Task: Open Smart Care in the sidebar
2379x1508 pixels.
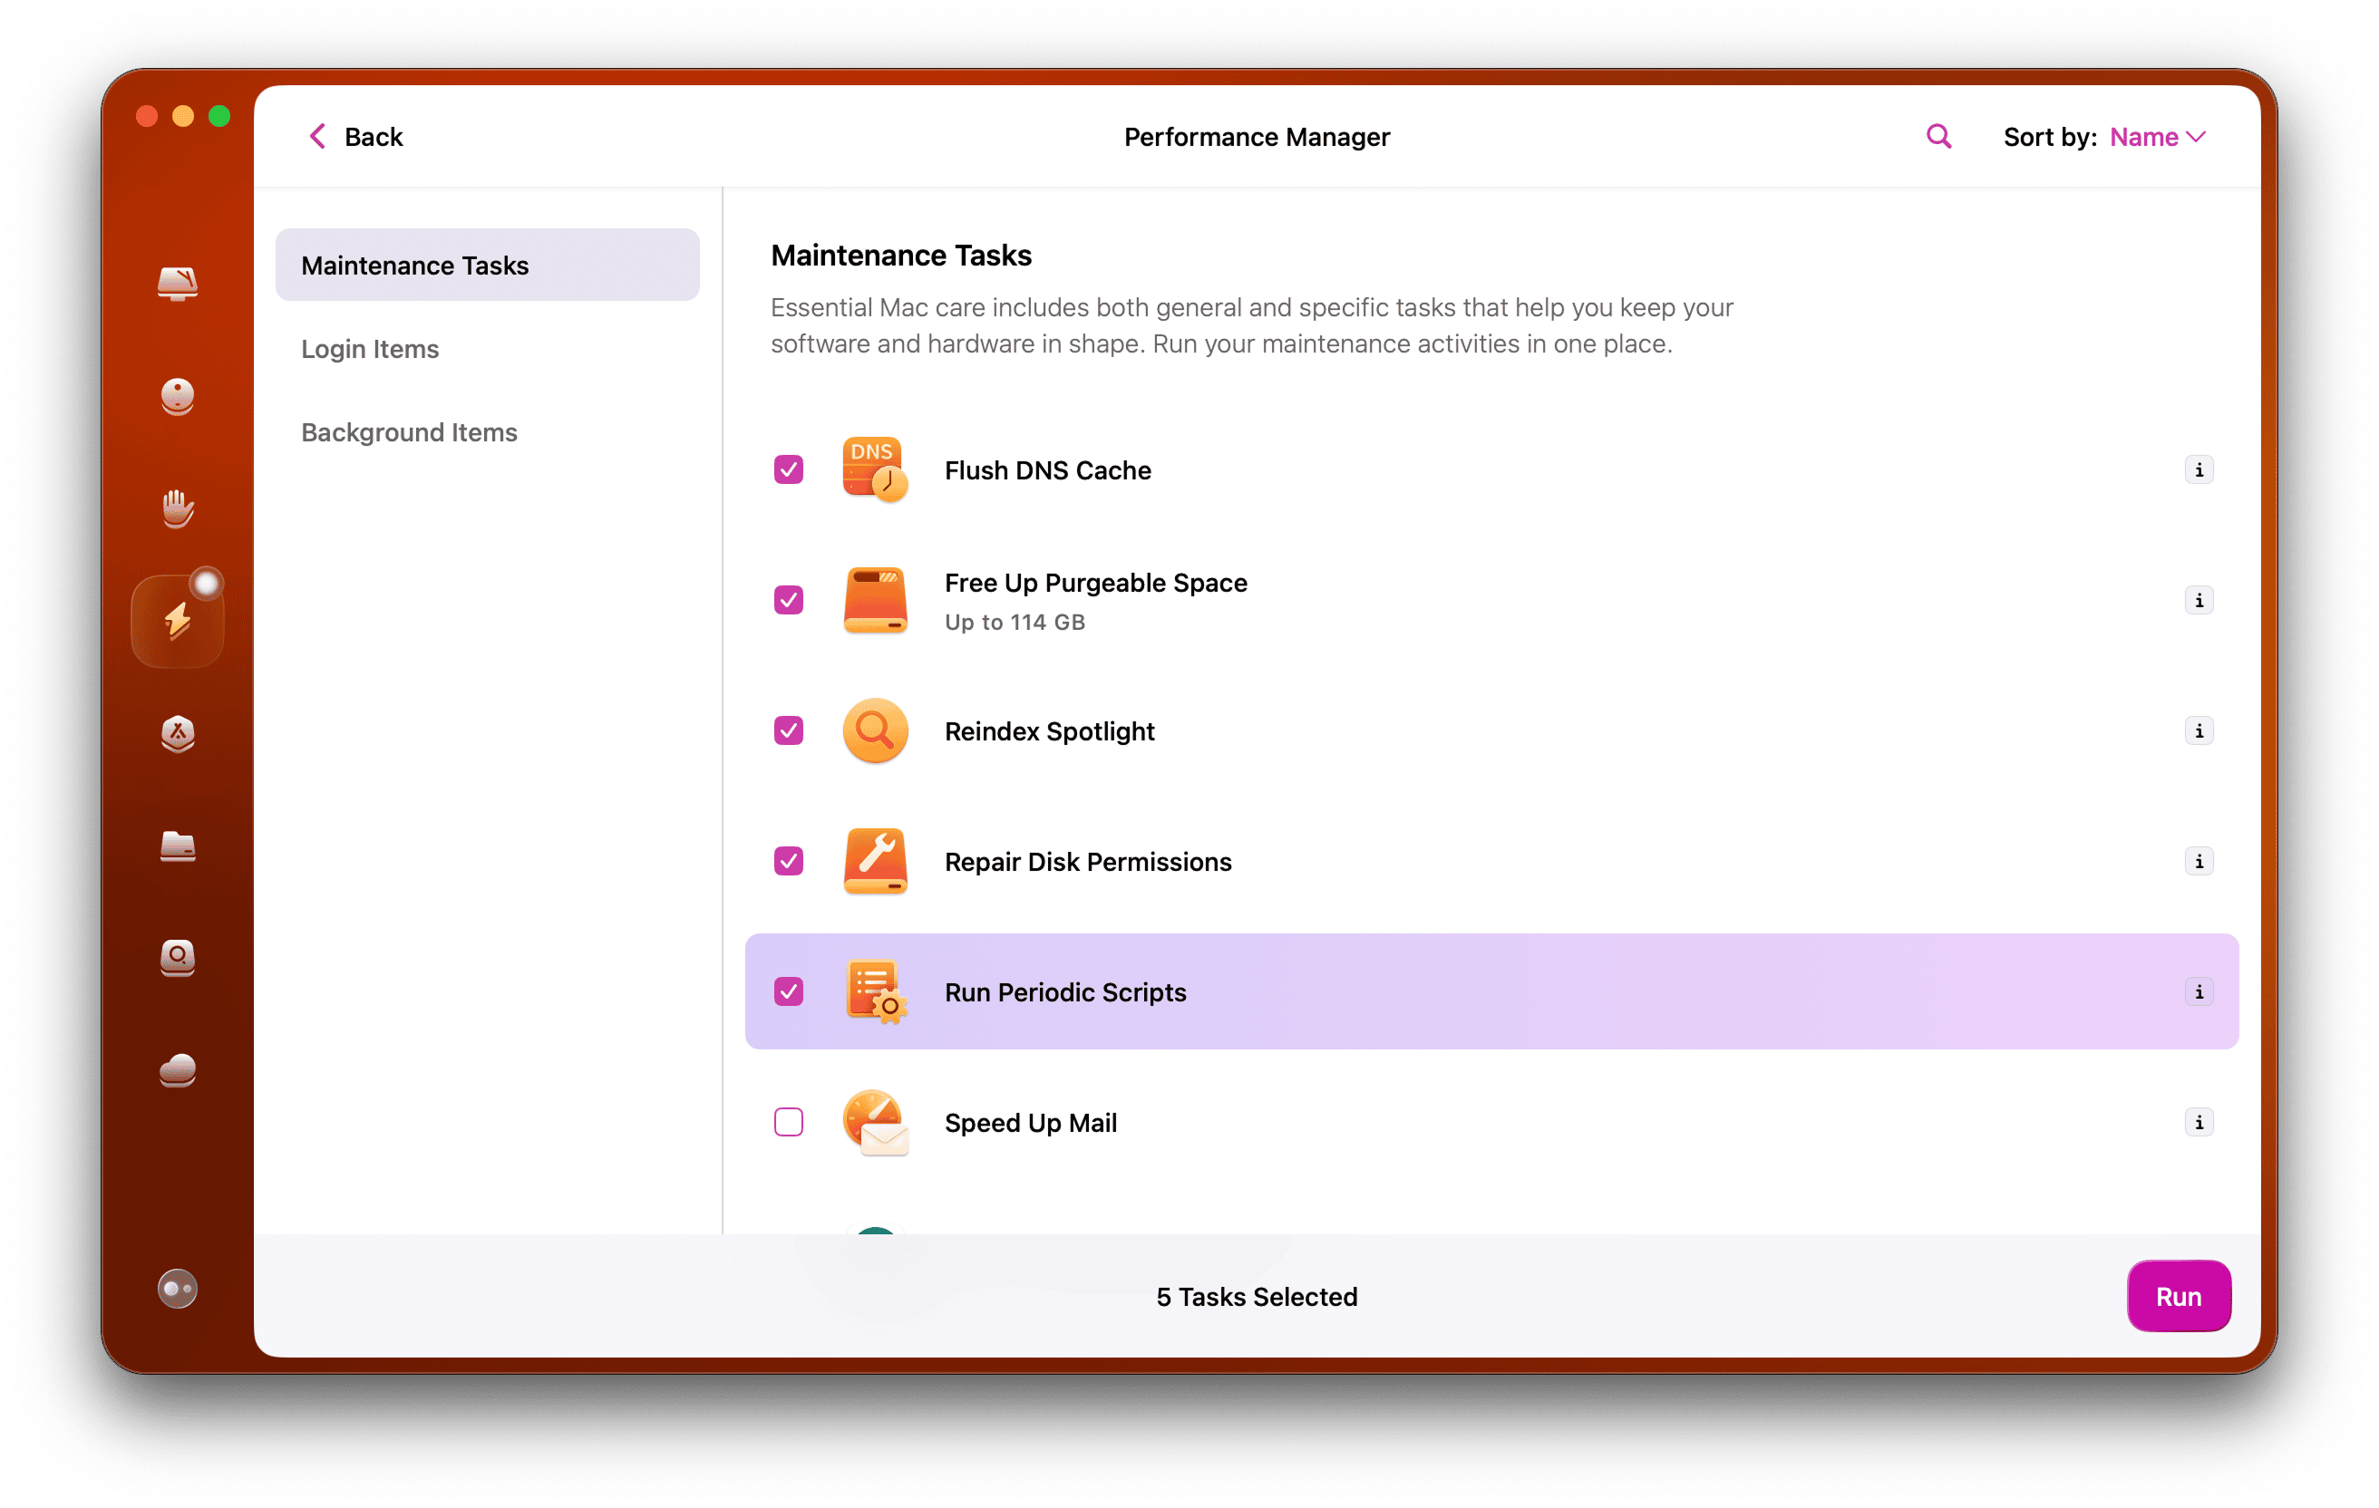Action: 177,285
